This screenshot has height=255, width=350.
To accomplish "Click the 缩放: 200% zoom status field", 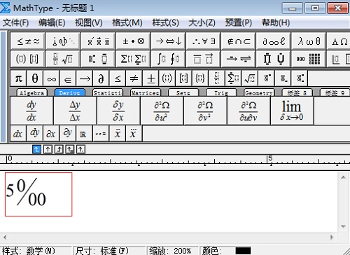I will point(172,251).
